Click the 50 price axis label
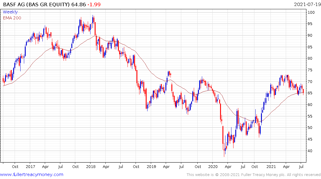 (x=310, y=128)
